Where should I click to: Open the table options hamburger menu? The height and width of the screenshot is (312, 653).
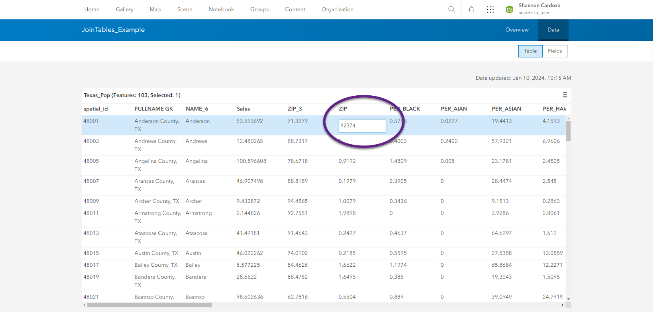[x=565, y=95]
